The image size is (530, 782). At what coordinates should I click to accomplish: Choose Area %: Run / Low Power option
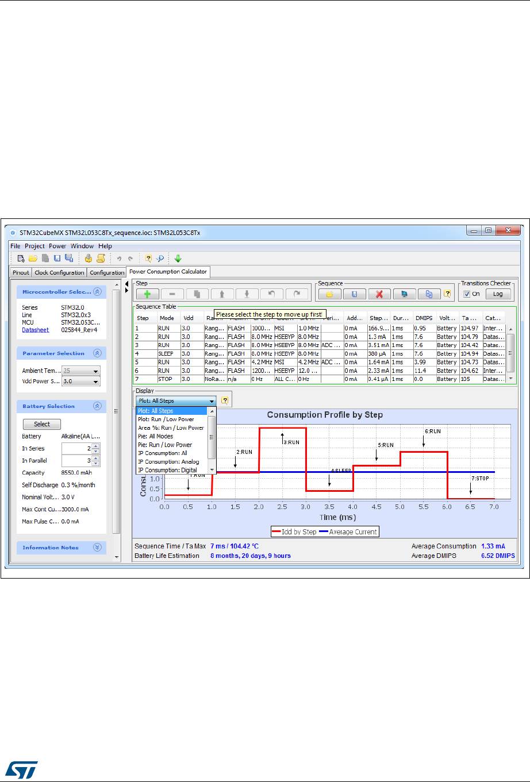click(x=171, y=427)
